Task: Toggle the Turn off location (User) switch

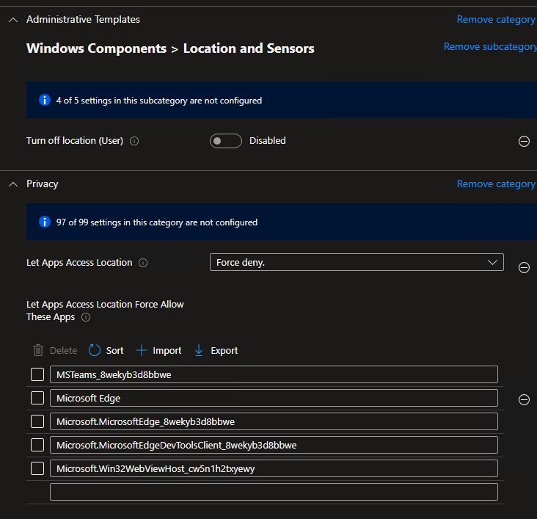Action: (226, 141)
